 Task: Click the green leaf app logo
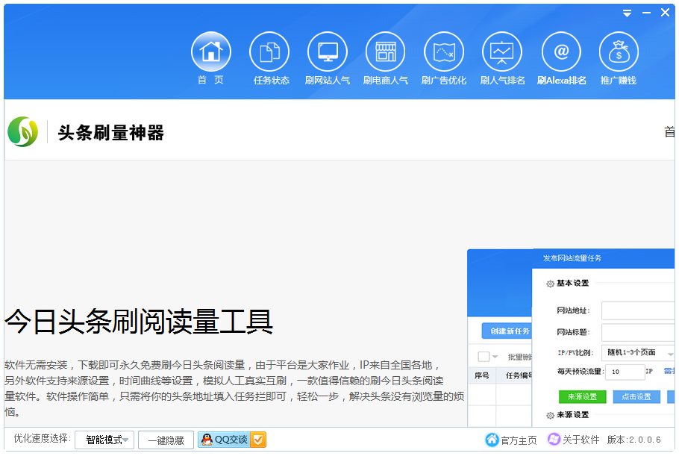[x=22, y=131]
